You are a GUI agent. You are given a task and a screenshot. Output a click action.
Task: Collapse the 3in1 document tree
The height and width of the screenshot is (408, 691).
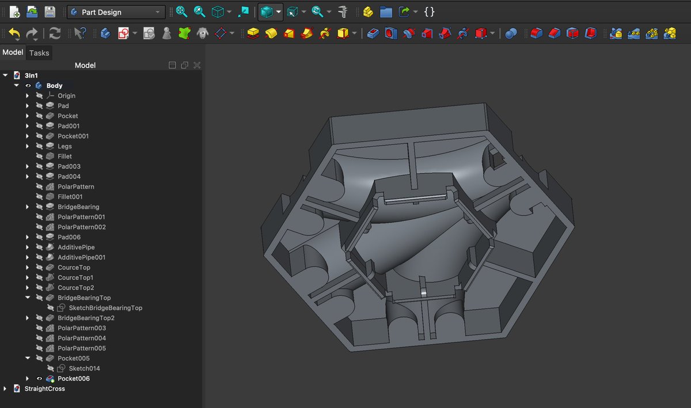click(5, 75)
